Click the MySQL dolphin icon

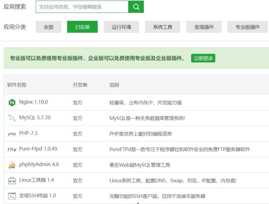coord(12,118)
